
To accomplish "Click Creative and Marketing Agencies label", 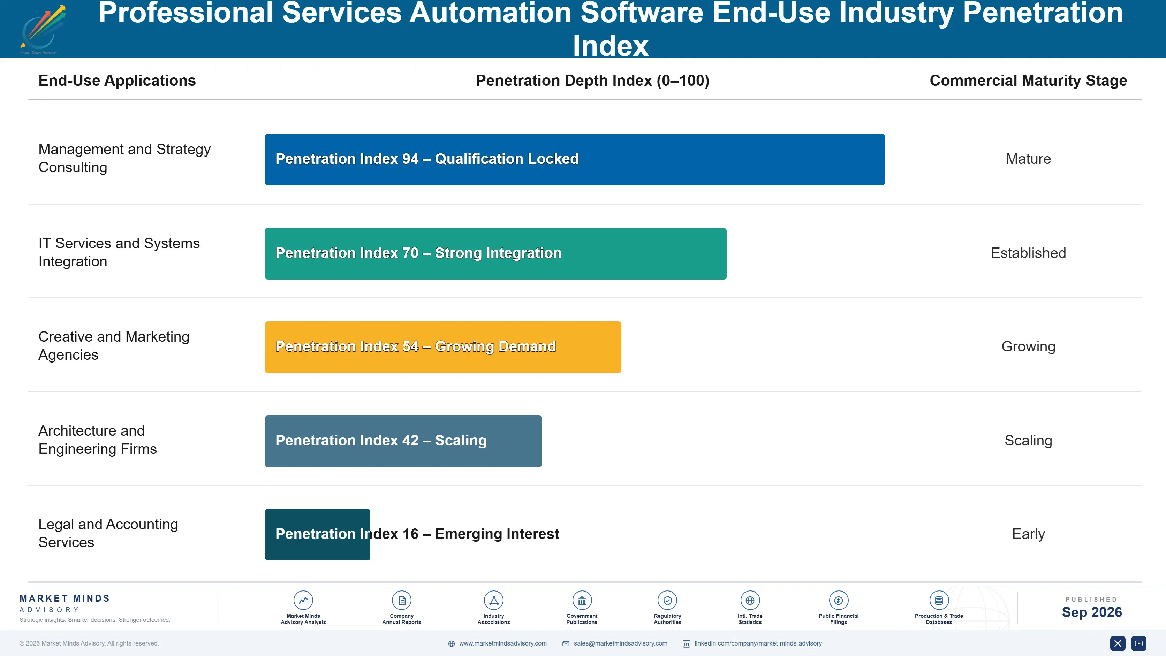I will (x=114, y=346).
